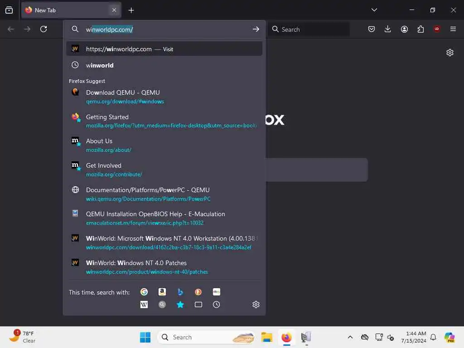
Task: Open the Windows Start menu
Action: (145, 337)
